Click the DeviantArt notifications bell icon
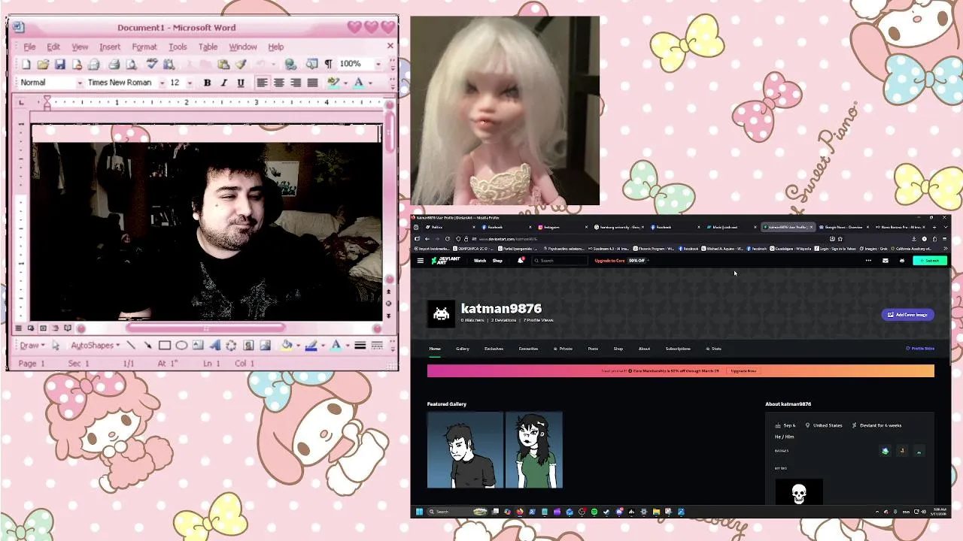Viewport: 963px width, 541px height. tap(520, 261)
